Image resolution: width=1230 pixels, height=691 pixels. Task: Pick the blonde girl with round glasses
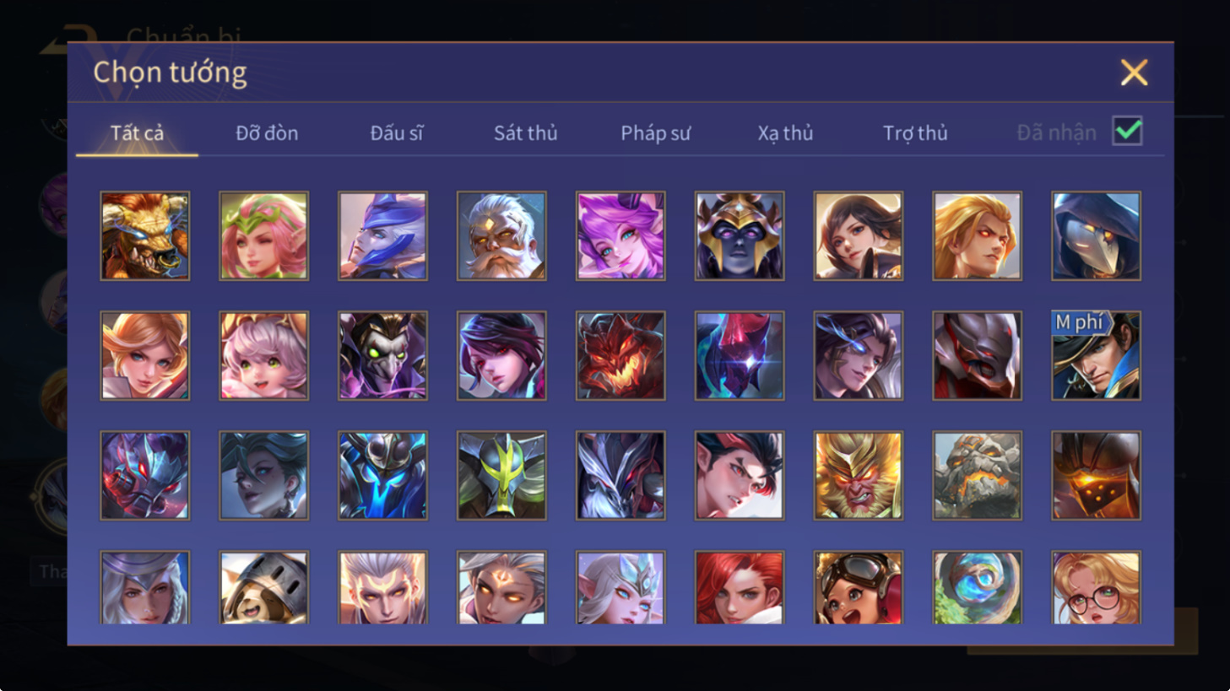[1096, 587]
